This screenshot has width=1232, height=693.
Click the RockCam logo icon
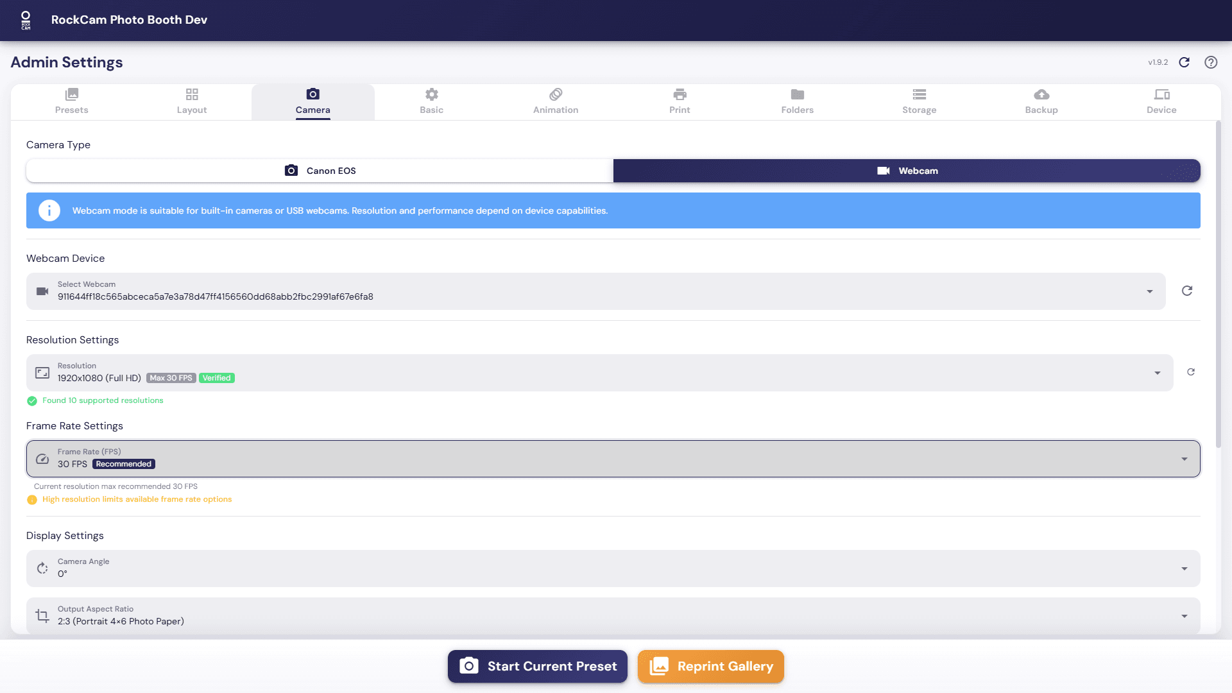tap(26, 20)
